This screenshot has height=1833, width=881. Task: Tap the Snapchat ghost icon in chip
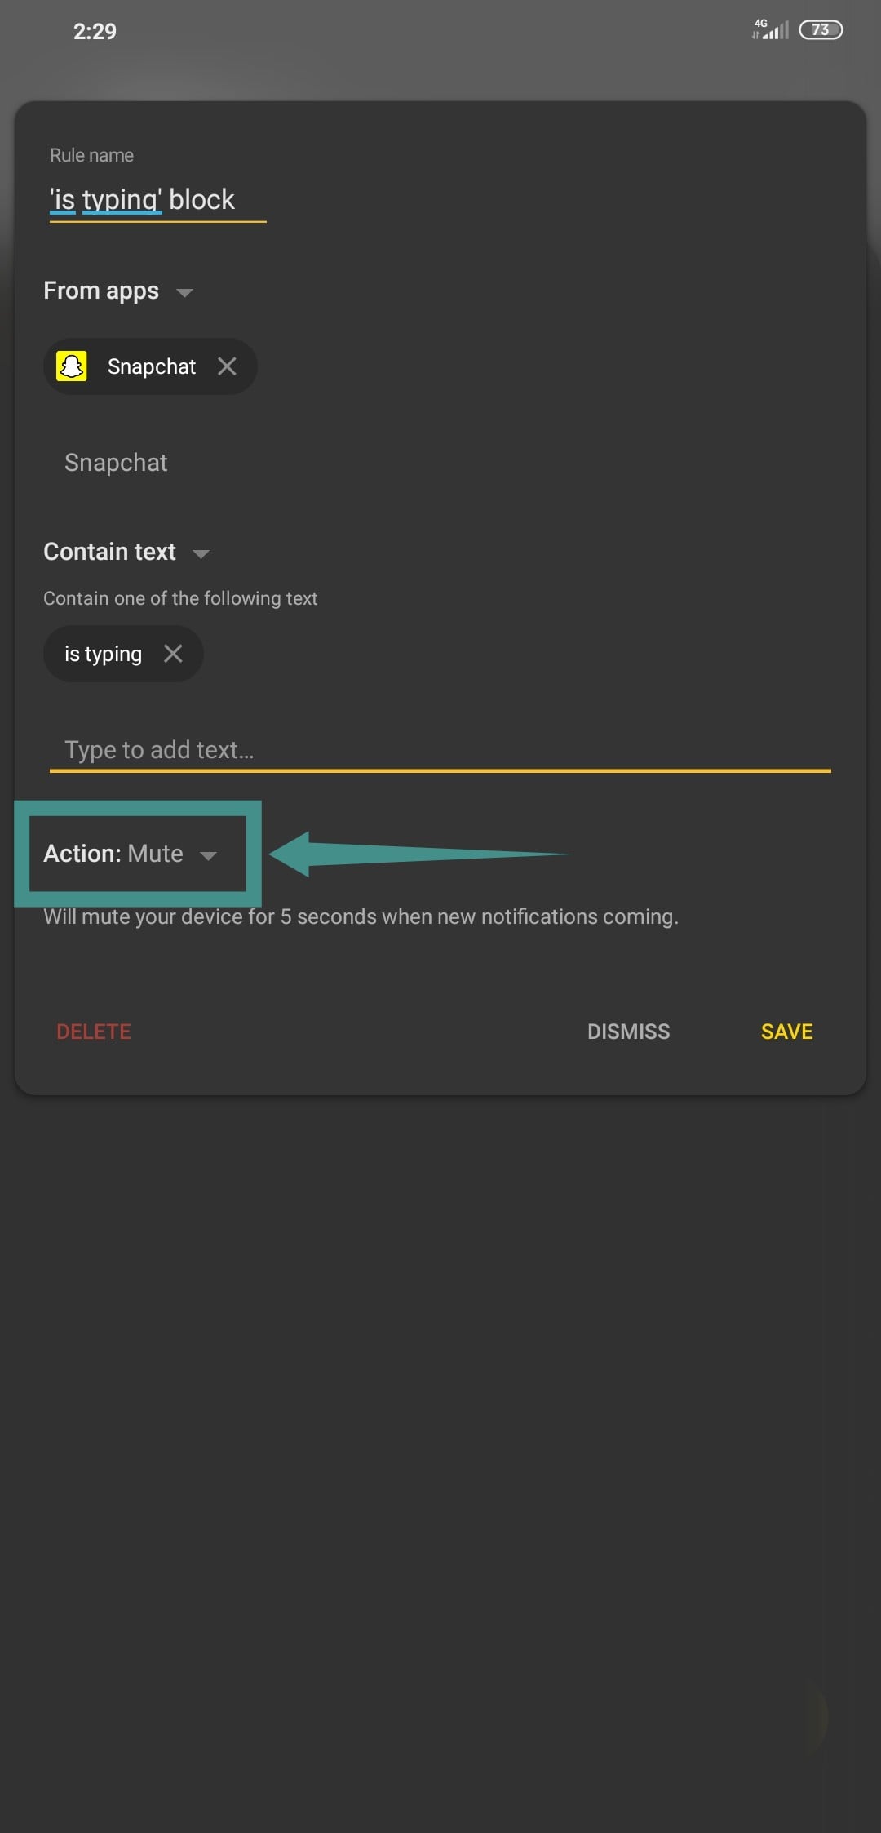tap(72, 366)
